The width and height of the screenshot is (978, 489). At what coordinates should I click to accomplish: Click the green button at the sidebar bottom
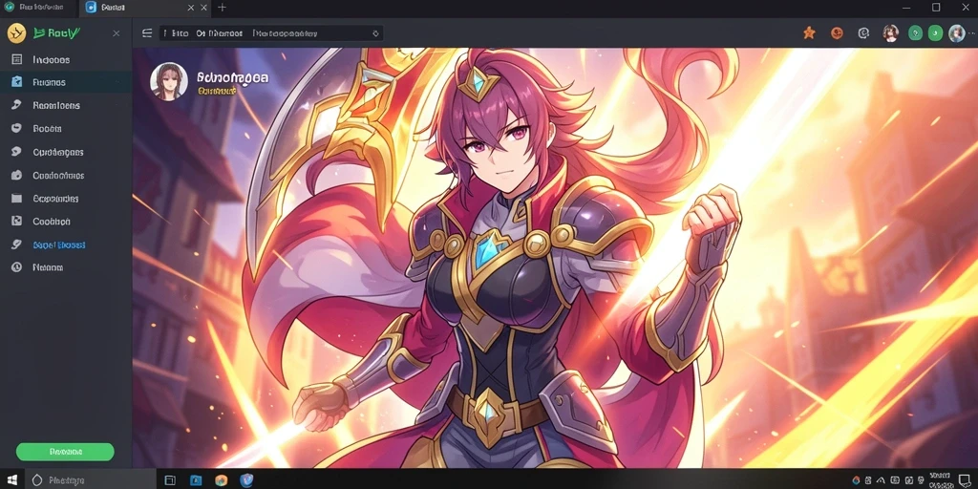click(65, 452)
